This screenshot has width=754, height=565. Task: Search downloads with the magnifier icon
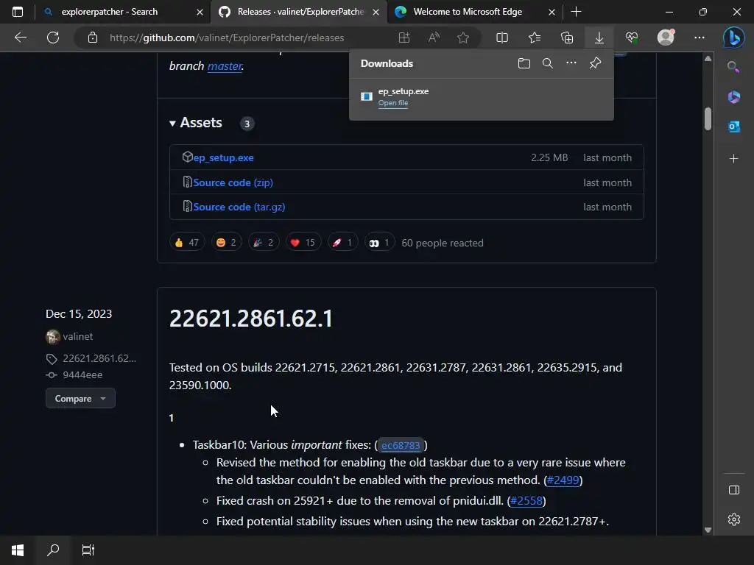[x=548, y=63]
